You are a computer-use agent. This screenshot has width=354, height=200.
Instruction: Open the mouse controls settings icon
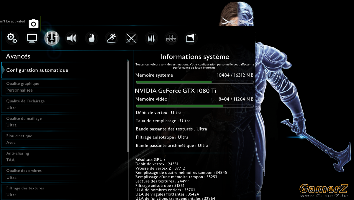tap(91, 38)
